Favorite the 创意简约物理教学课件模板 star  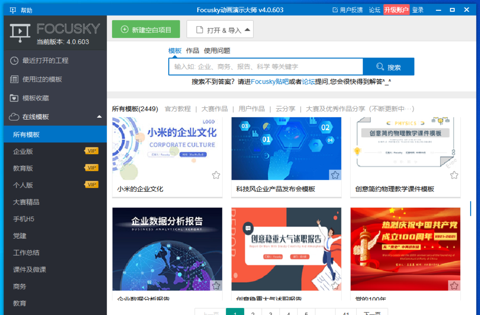(x=454, y=175)
